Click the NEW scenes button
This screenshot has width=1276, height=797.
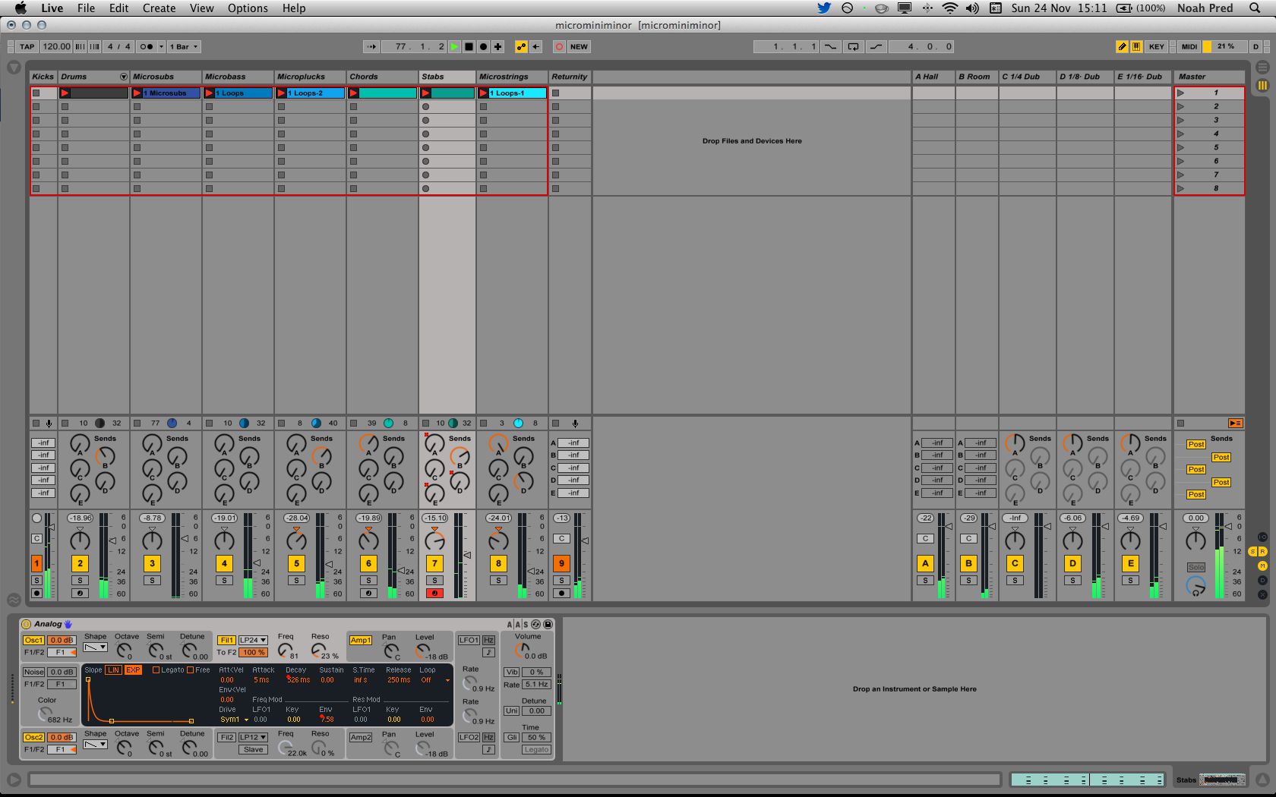click(x=579, y=46)
